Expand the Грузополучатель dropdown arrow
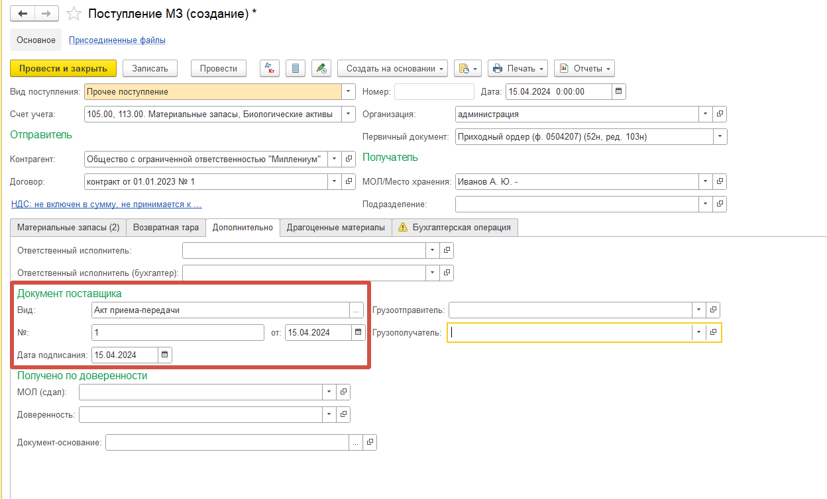Screen dimensions: 827x499 tap(699, 332)
